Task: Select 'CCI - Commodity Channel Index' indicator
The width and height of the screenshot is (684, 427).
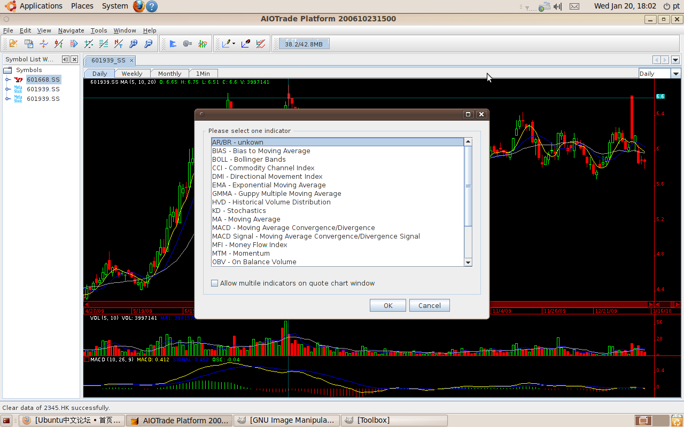Action: [338, 168]
